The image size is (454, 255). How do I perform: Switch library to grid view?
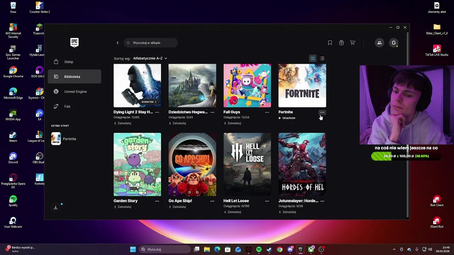(x=313, y=58)
